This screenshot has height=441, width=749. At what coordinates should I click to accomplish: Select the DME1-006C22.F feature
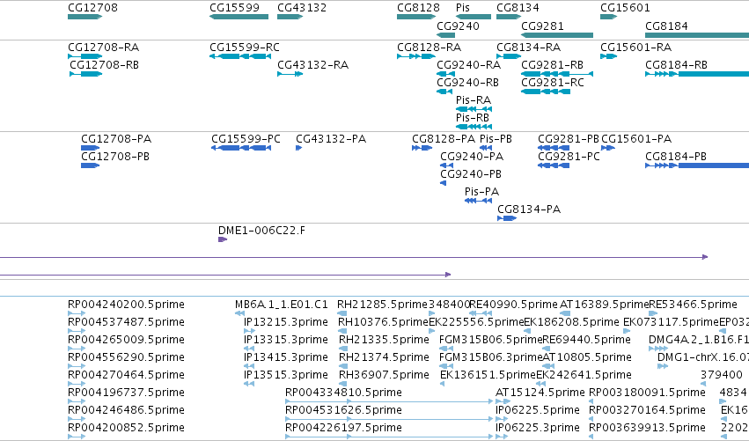(223, 239)
